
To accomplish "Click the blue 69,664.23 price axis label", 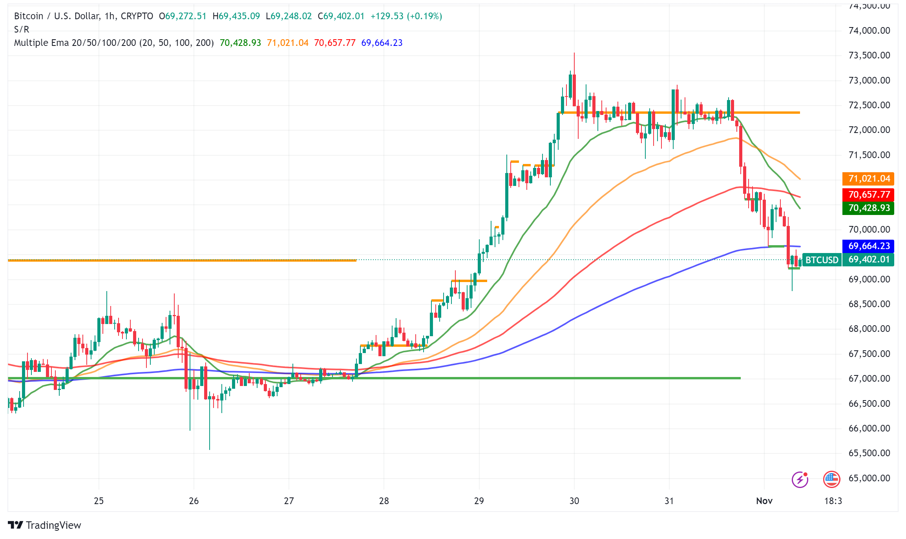I will [868, 246].
